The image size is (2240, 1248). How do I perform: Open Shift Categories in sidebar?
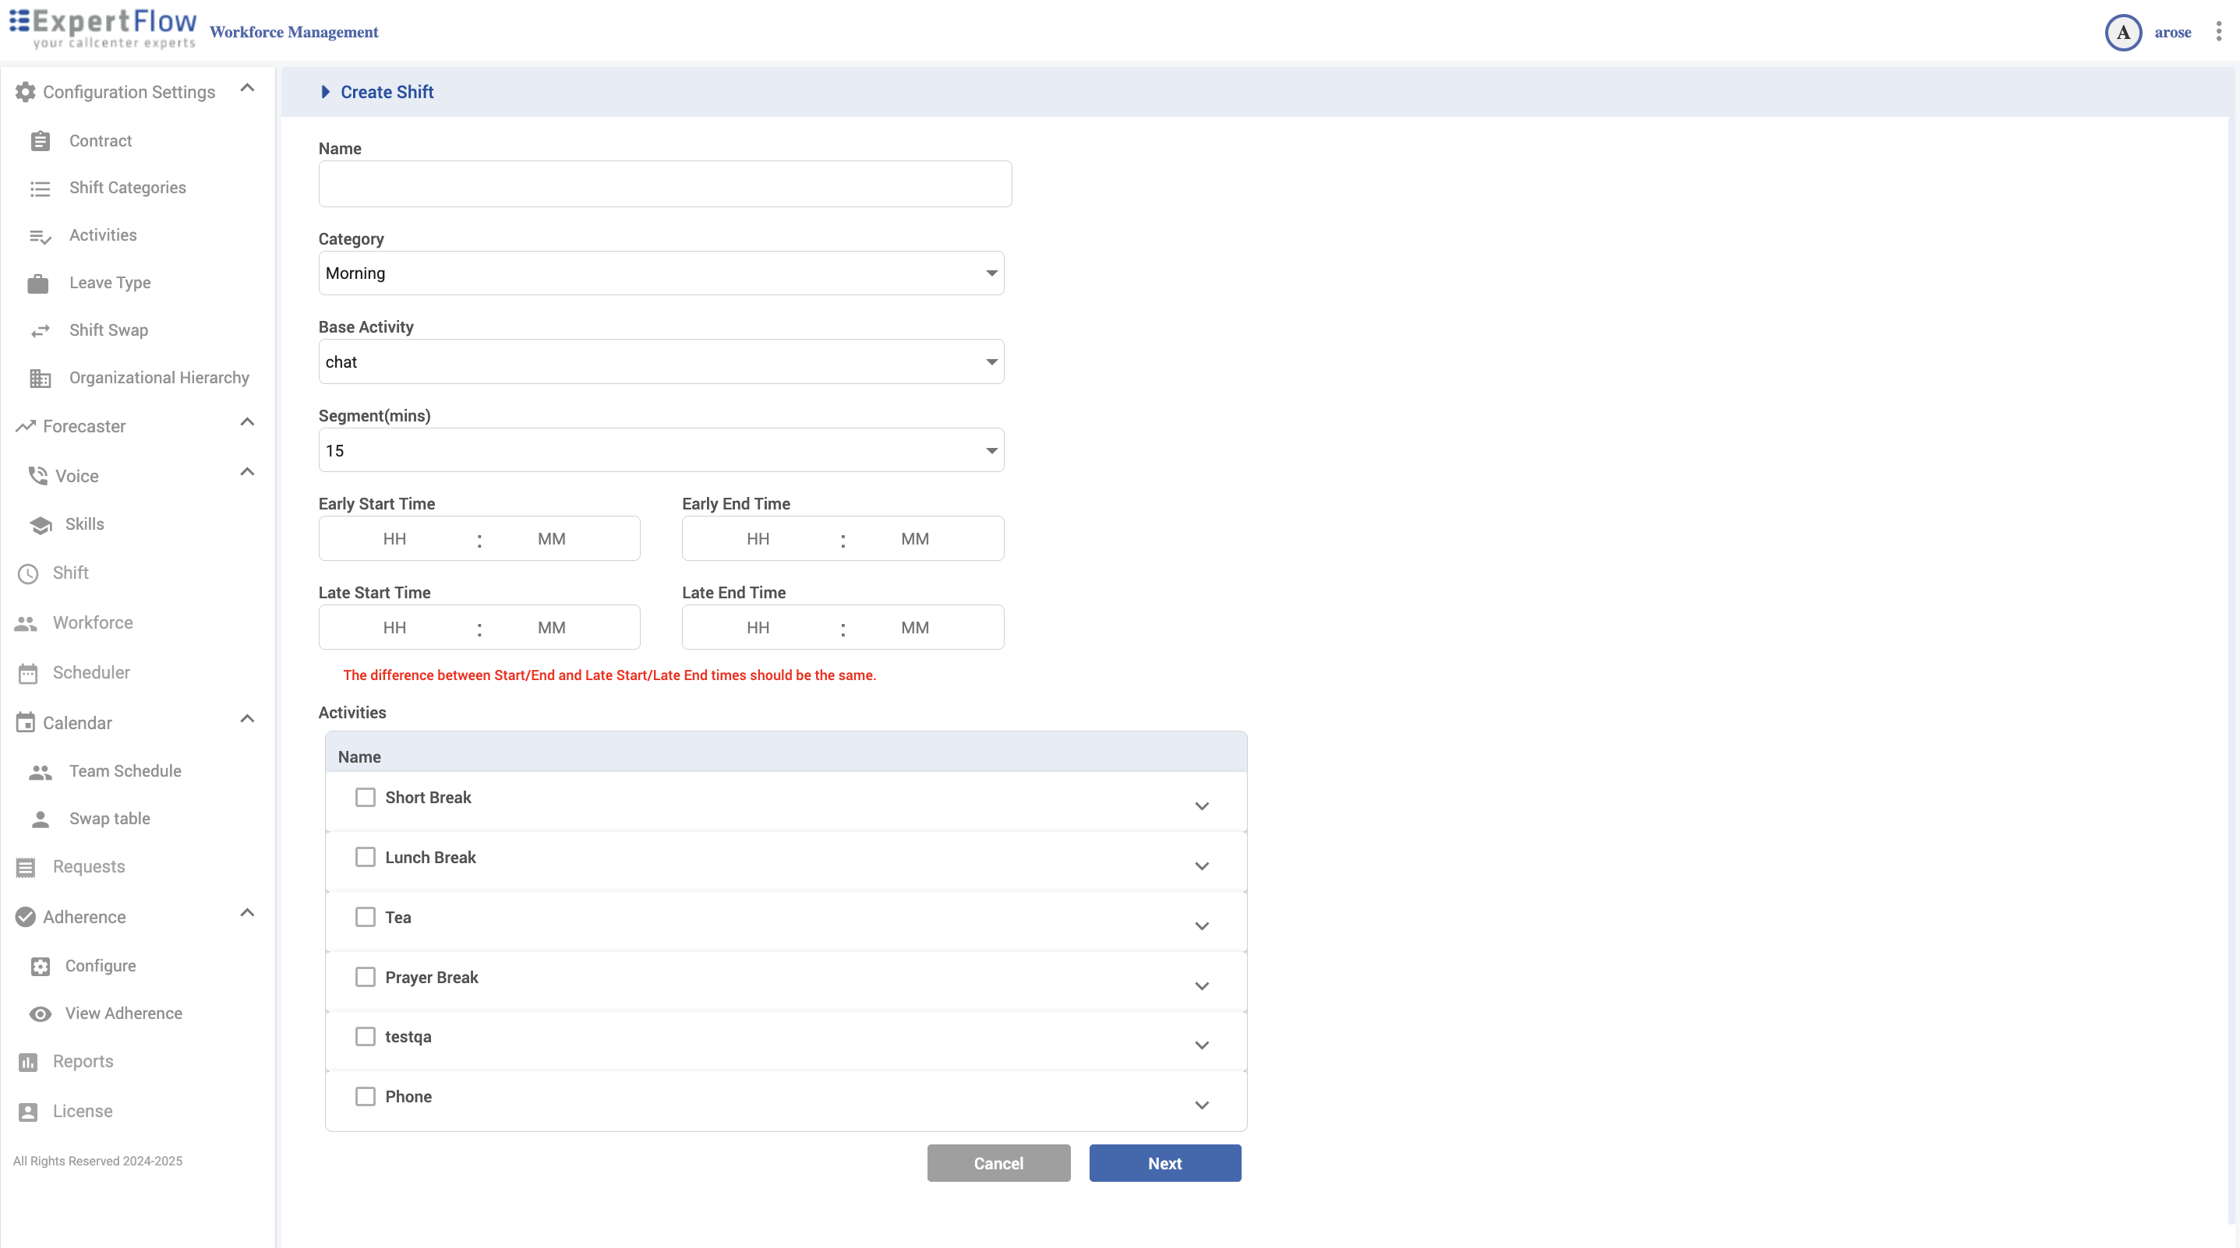click(127, 188)
